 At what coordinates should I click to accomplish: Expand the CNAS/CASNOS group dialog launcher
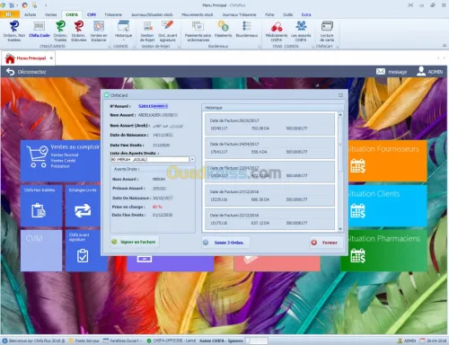pos(110,47)
